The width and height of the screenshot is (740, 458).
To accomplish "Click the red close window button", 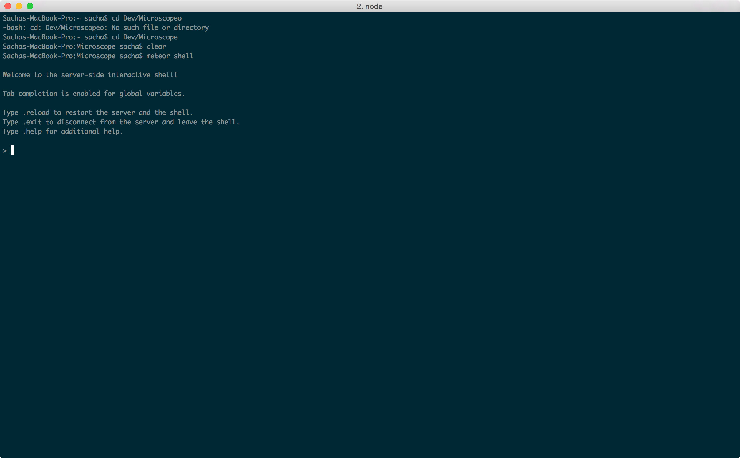I will [8, 6].
